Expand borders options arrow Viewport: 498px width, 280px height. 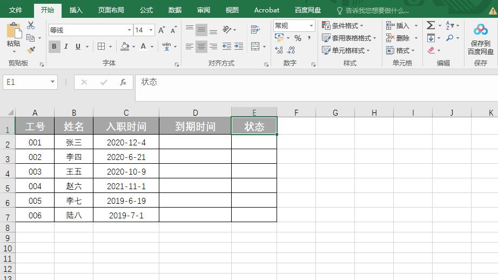(x=111, y=46)
